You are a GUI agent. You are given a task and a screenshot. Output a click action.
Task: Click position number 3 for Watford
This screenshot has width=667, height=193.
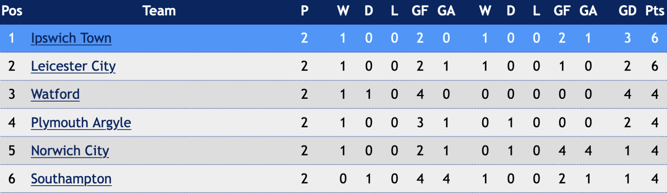(x=12, y=94)
